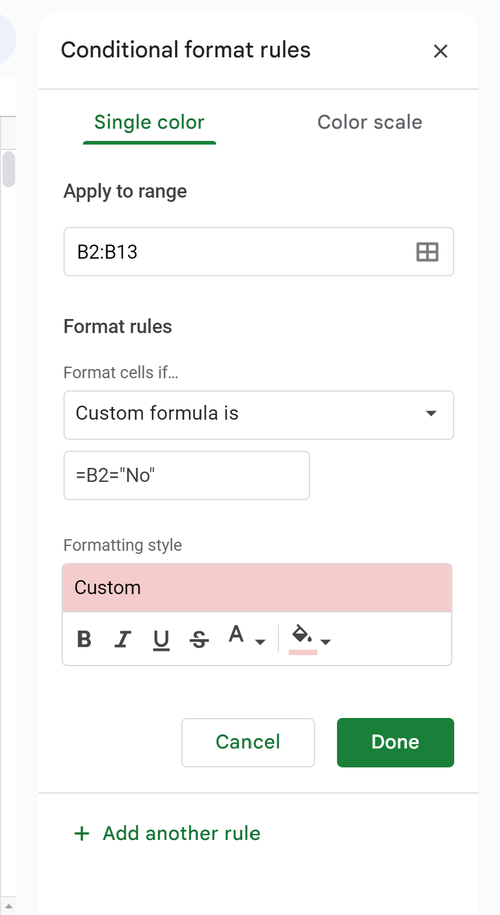
Task: Toggle underline formatting for the rule
Action: coord(161,639)
